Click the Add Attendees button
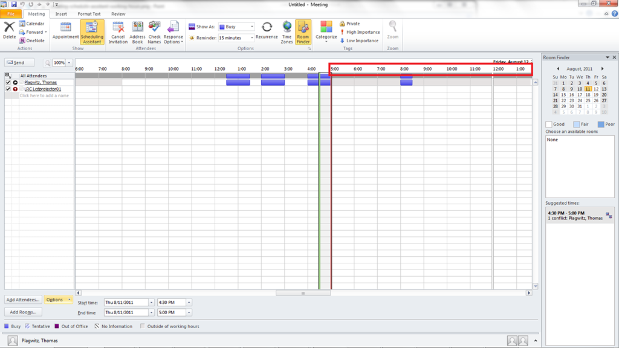Viewport: 619px width, 348px height. (23, 300)
